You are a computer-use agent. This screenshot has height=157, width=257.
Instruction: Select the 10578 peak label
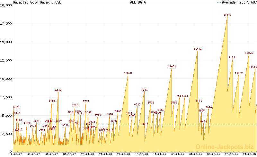[x=128, y=73]
